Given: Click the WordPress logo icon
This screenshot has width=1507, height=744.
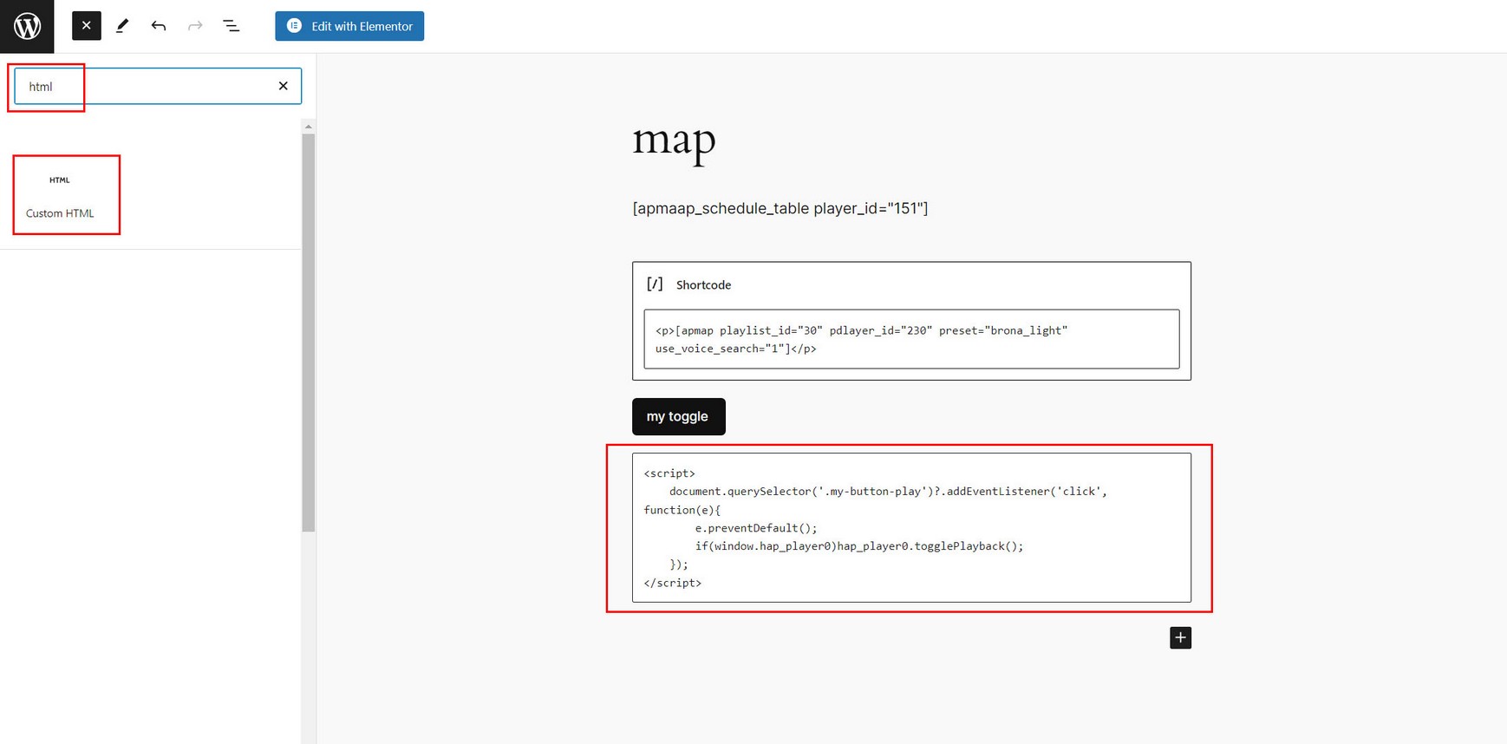Looking at the screenshot, I should [x=27, y=26].
